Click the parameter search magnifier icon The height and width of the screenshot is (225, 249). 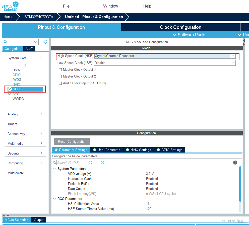point(54,163)
